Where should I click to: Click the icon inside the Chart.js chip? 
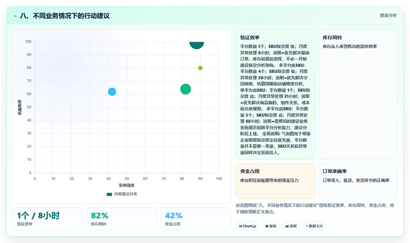pos(241,226)
